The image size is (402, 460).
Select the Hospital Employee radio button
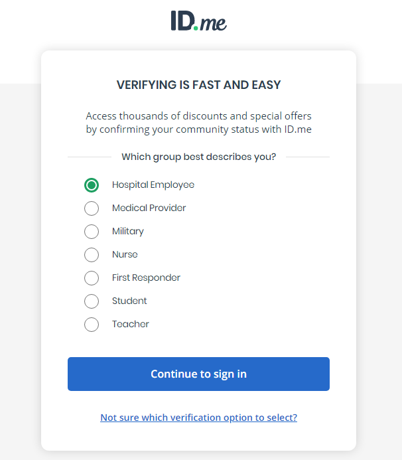[92, 185]
